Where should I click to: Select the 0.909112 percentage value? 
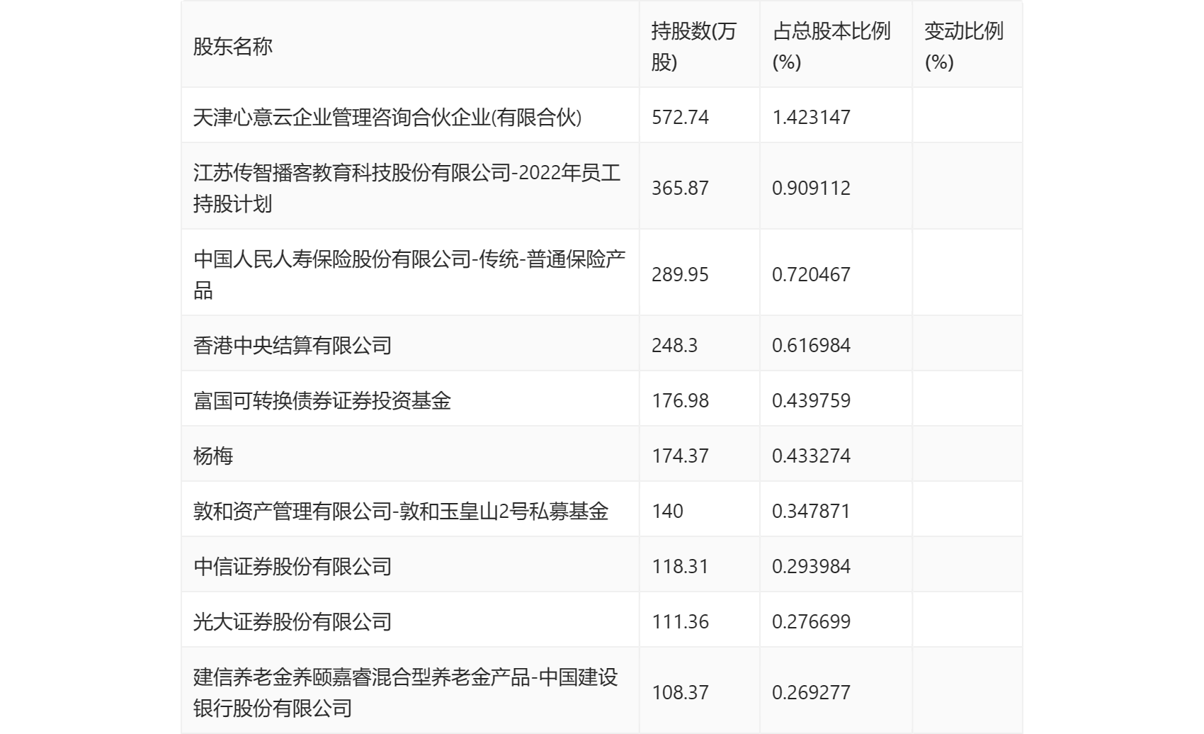pyautogui.click(x=811, y=188)
